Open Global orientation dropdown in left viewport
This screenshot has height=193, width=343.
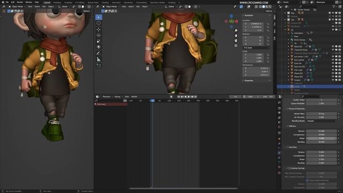64,7
